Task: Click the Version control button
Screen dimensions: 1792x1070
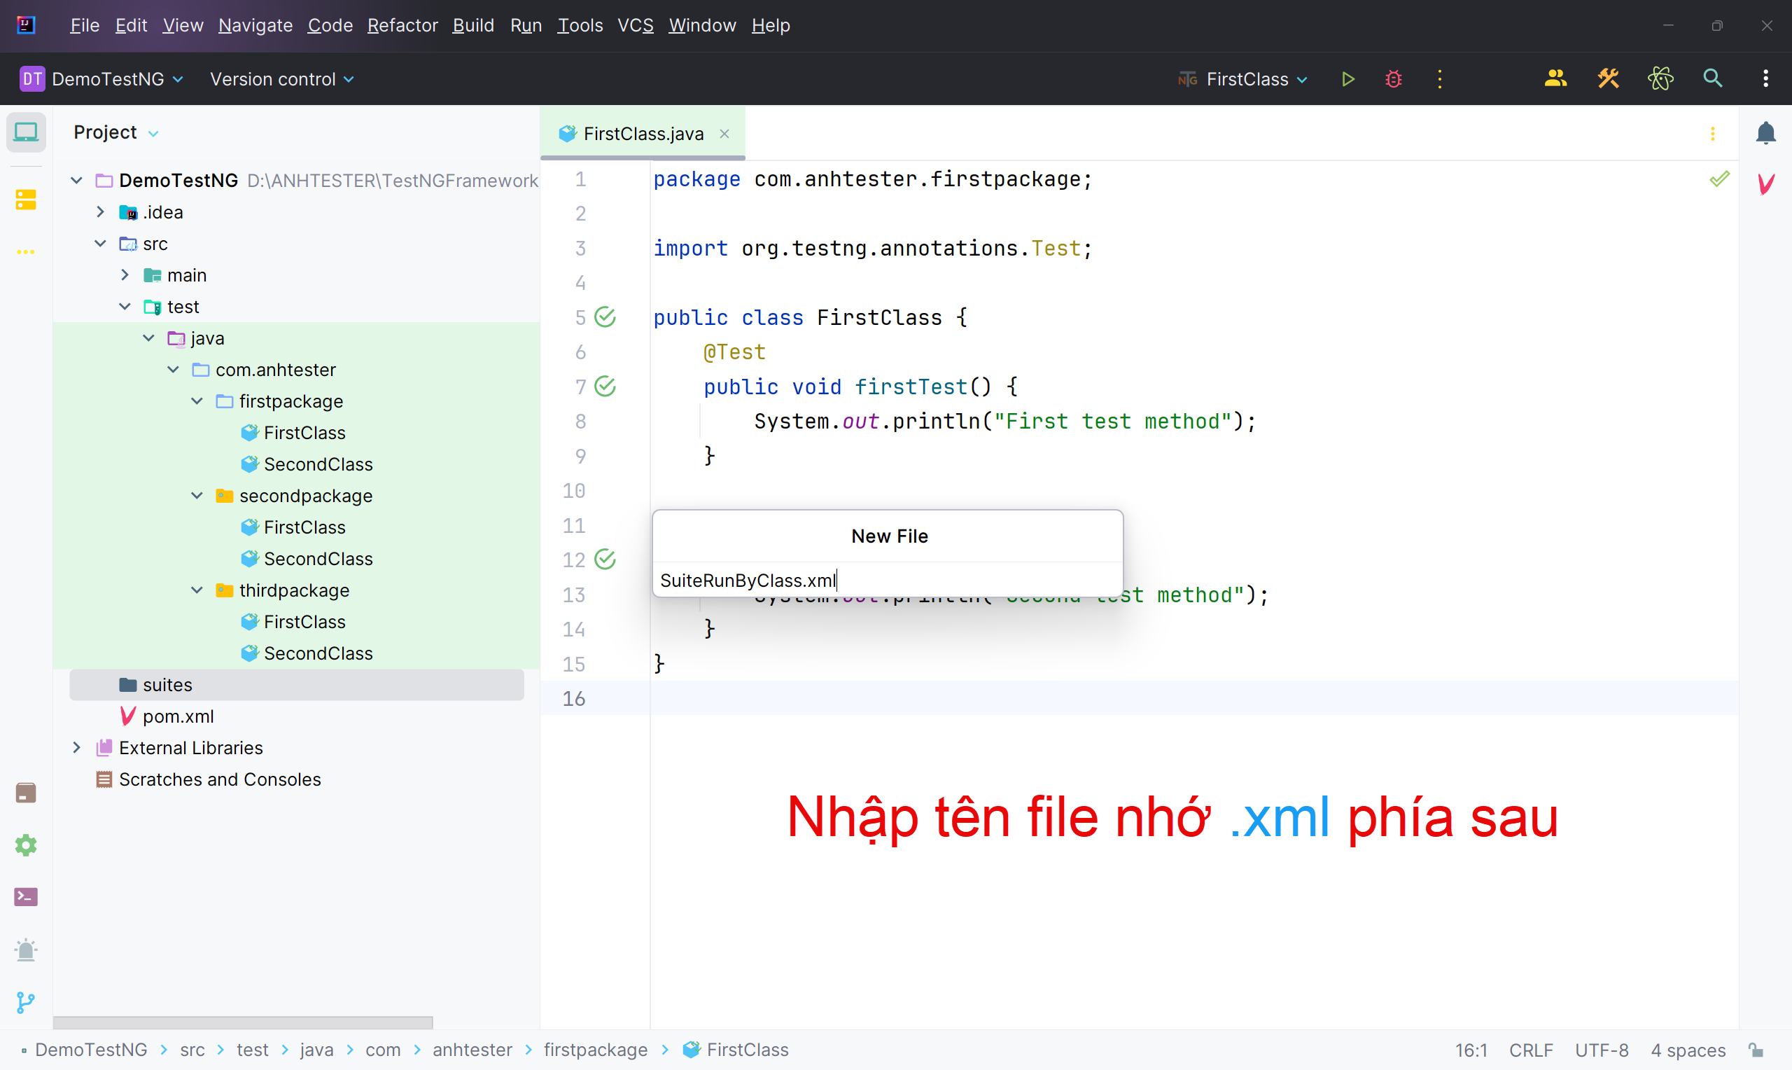Action: (x=281, y=79)
